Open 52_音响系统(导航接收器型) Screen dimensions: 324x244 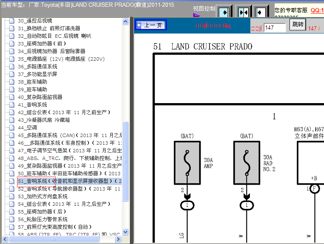(69, 188)
